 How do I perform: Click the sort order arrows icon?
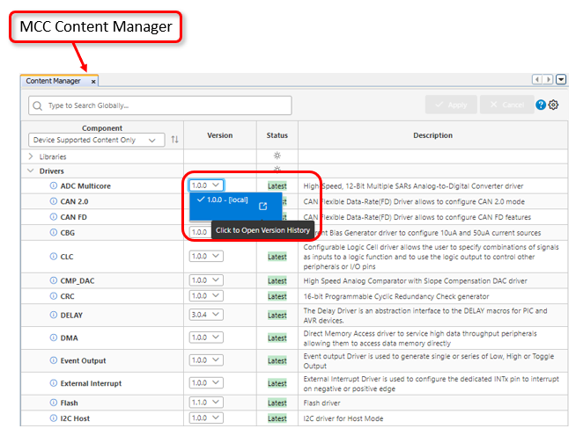pyautogui.click(x=174, y=140)
